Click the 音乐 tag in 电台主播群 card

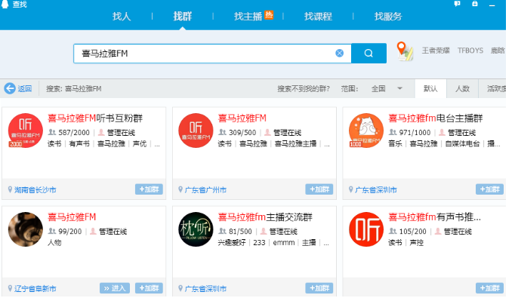pyautogui.click(x=395, y=144)
